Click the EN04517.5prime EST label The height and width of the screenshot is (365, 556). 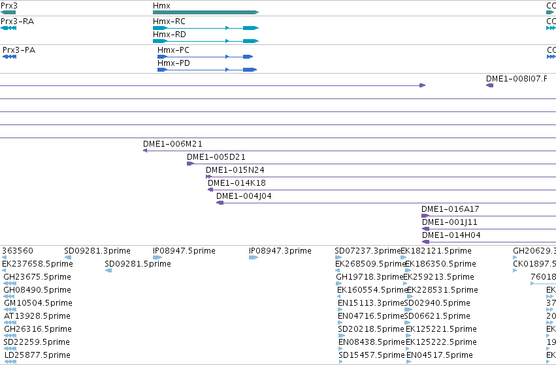pyautogui.click(x=440, y=355)
